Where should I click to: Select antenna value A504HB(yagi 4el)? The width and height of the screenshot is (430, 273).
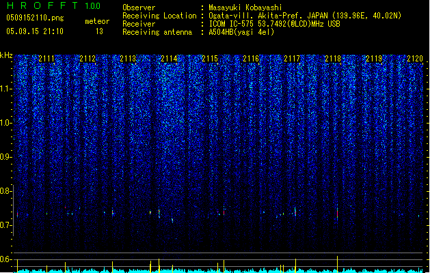[241, 32]
